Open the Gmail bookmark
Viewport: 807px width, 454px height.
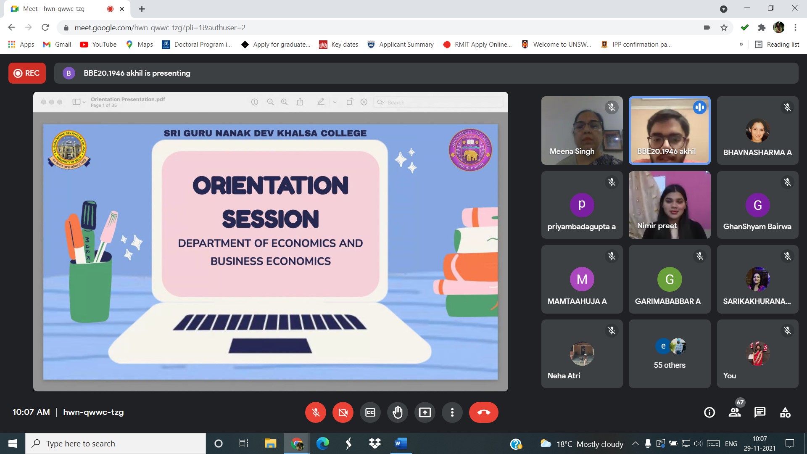click(x=57, y=45)
